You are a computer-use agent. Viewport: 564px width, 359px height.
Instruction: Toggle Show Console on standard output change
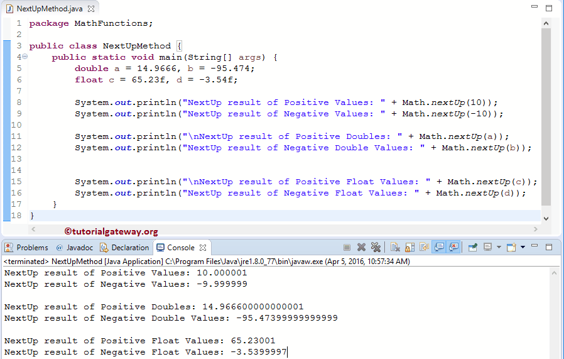439,247
